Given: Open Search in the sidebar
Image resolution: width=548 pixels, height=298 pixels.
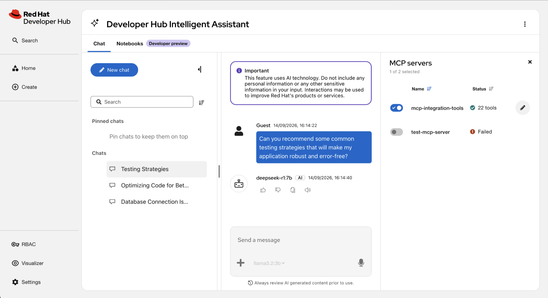Looking at the screenshot, I should [25, 41].
